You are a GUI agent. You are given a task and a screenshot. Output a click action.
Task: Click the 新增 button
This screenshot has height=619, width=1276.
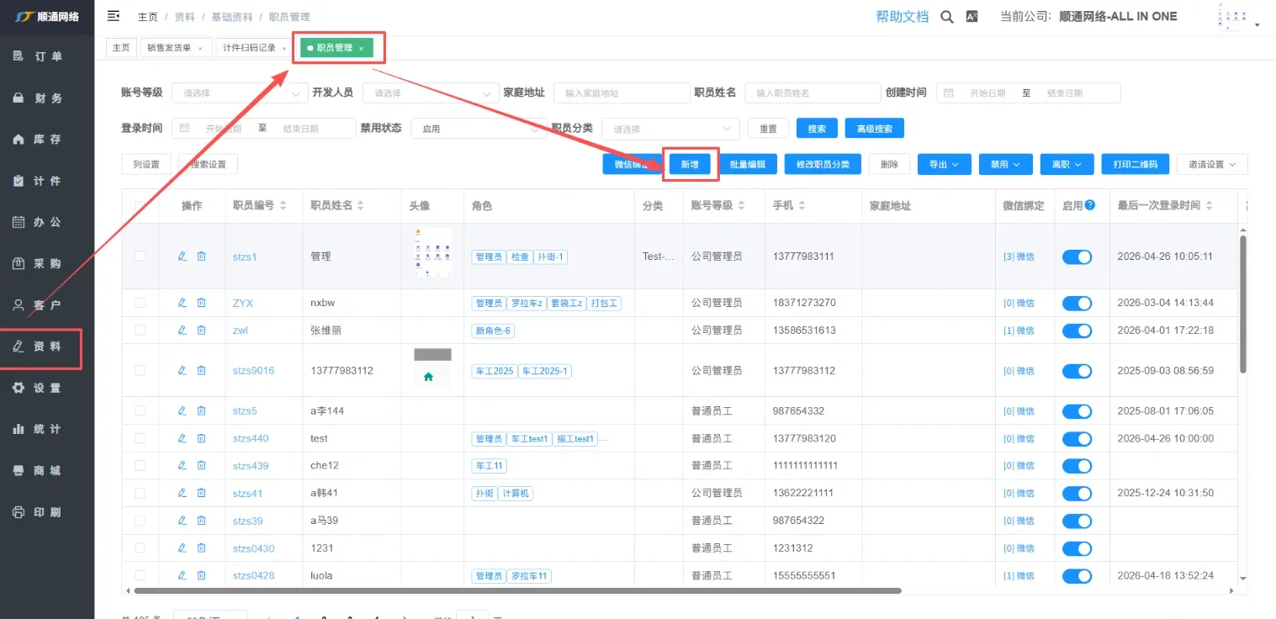(690, 165)
